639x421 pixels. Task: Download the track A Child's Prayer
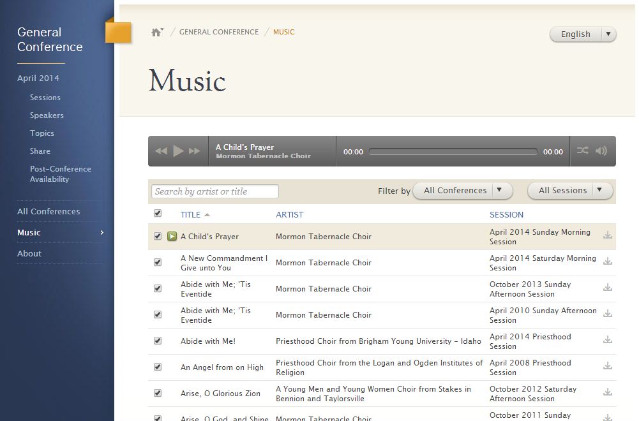[x=608, y=236]
